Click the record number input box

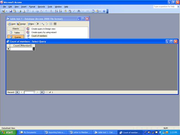click(30, 92)
